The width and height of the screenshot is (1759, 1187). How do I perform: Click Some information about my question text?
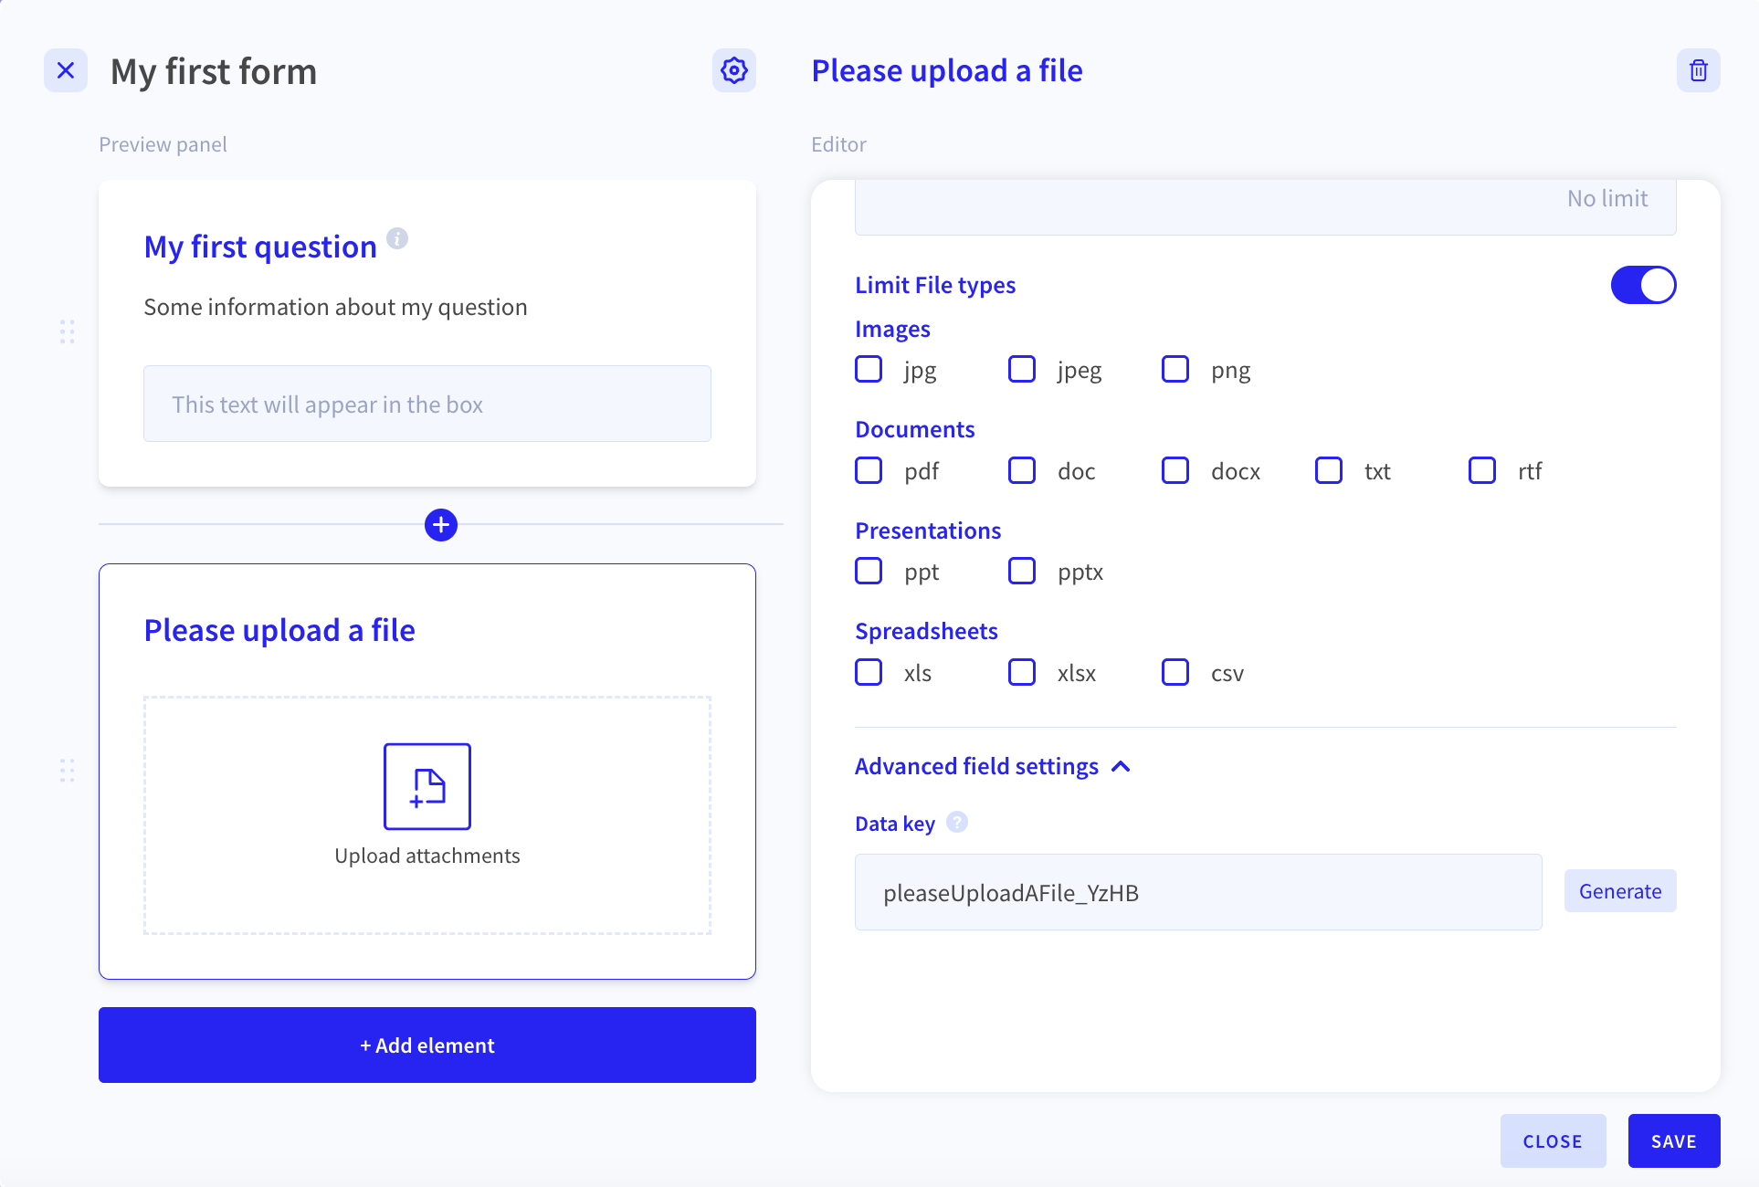pos(335,307)
